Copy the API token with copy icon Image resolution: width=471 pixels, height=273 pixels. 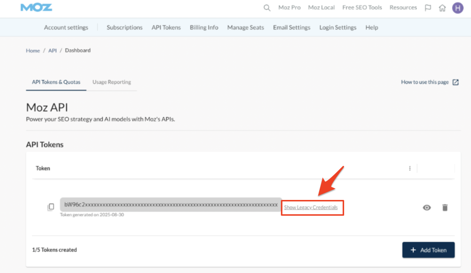51,207
